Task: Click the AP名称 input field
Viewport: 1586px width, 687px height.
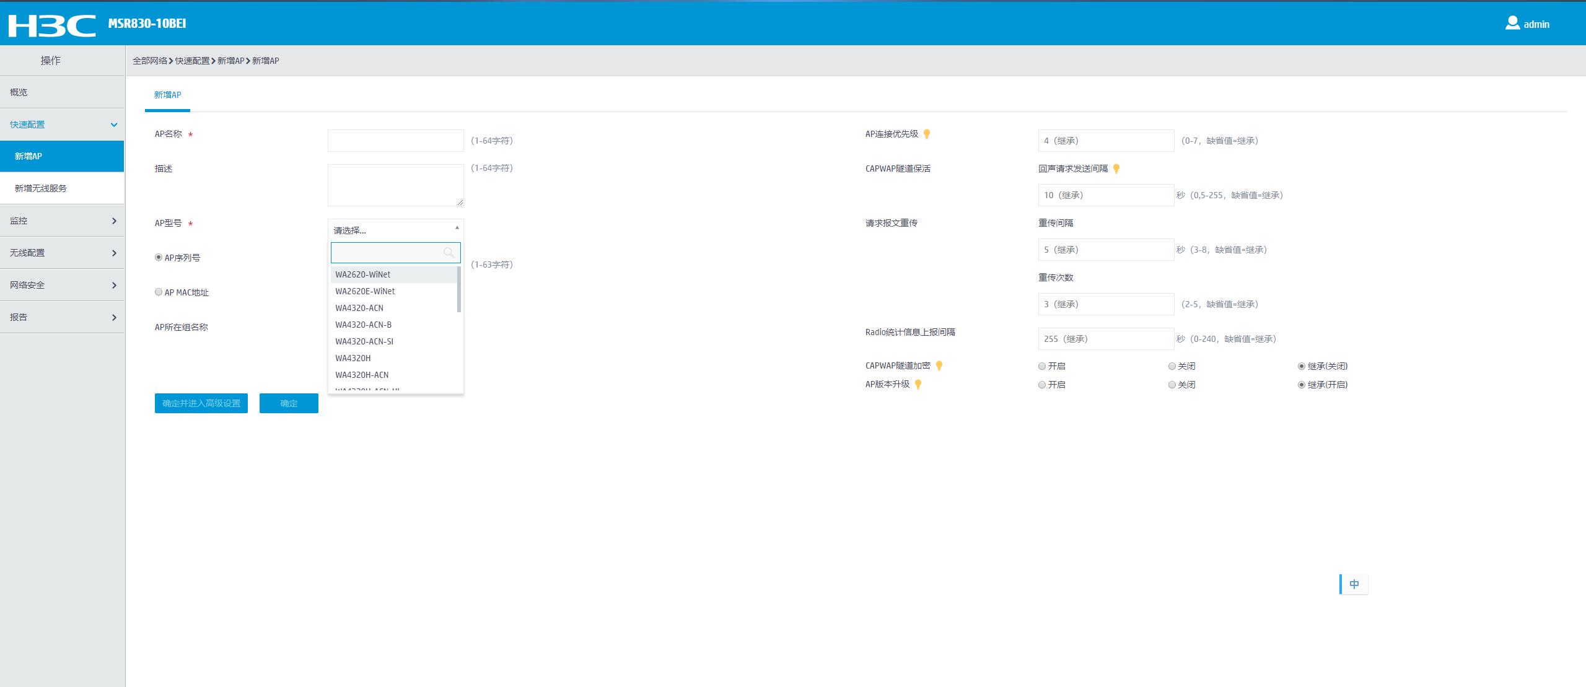Action: point(395,141)
